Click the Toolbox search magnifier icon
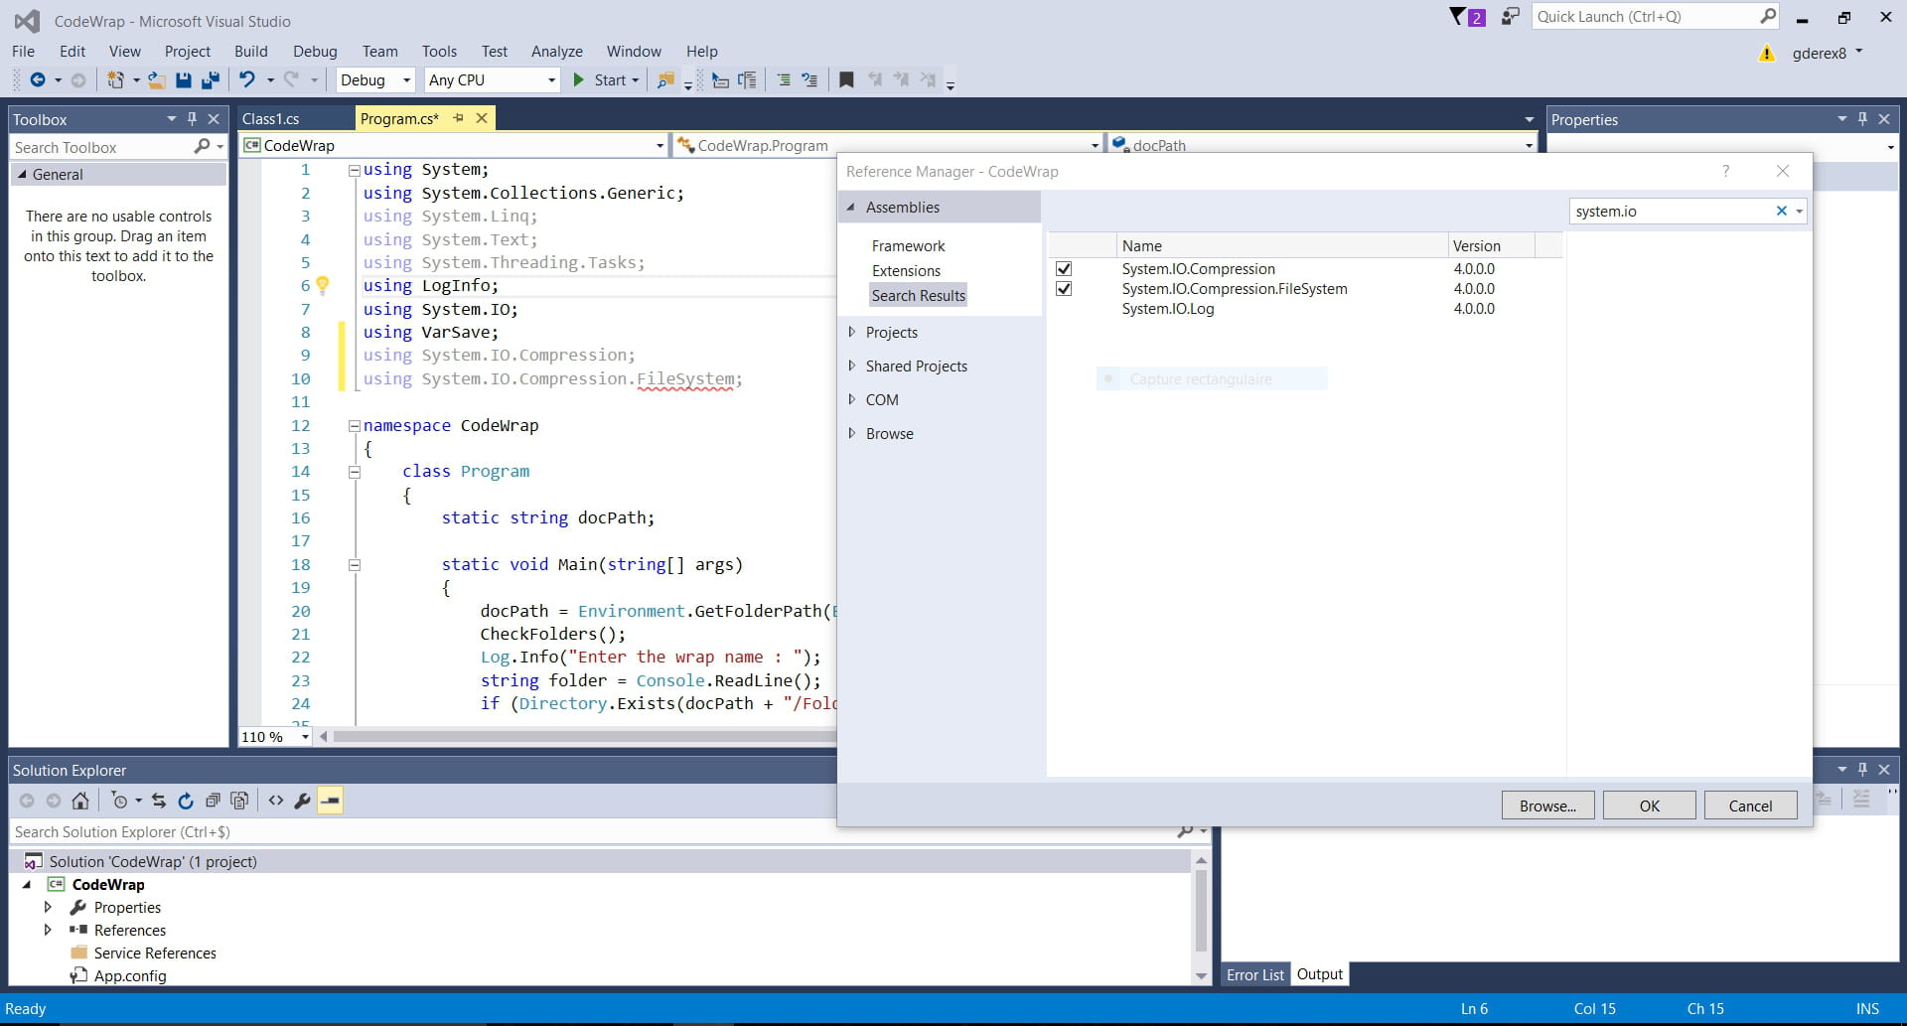The height and width of the screenshot is (1026, 1907). [x=203, y=147]
